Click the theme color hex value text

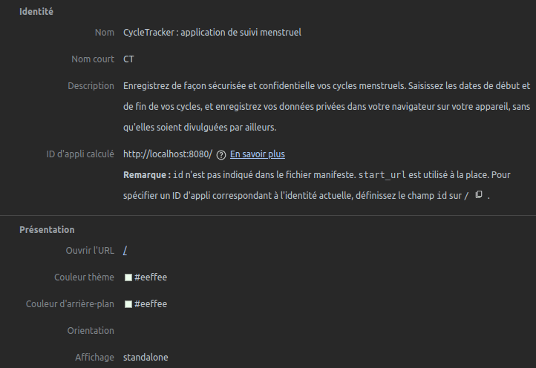tap(151, 277)
